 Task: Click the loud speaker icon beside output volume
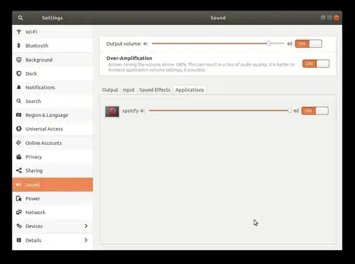pyautogui.click(x=290, y=44)
